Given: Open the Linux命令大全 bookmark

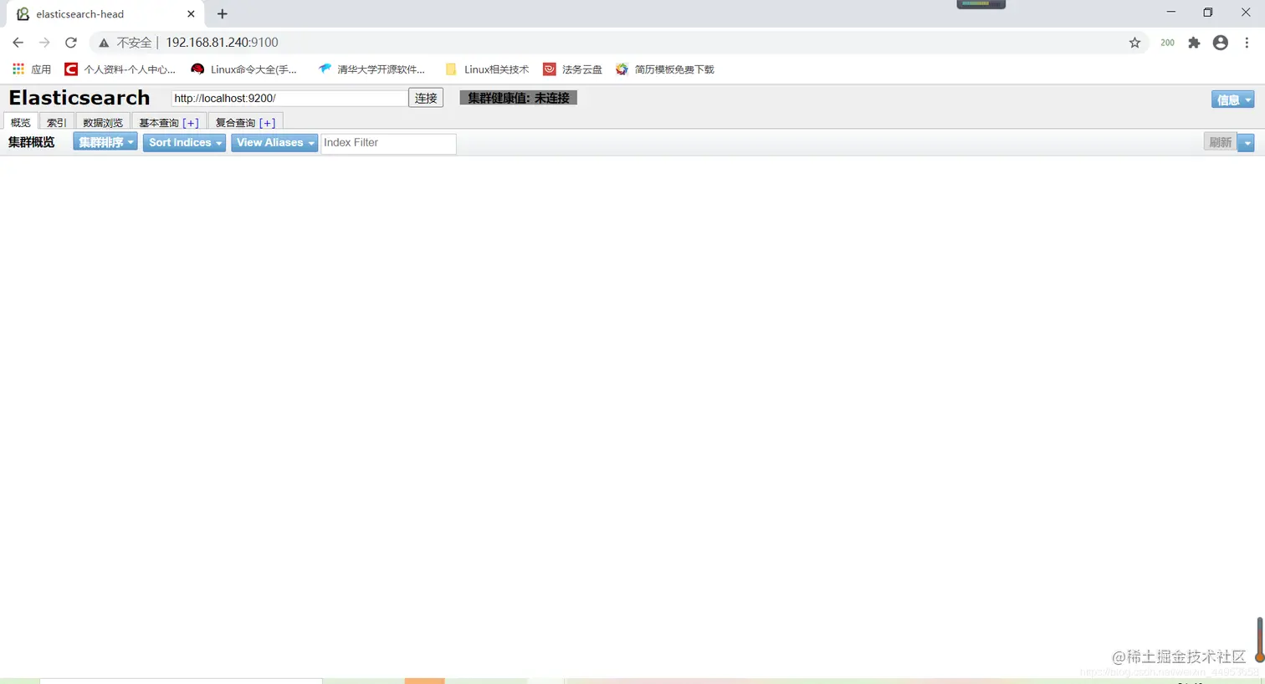Looking at the screenshot, I should tap(244, 69).
